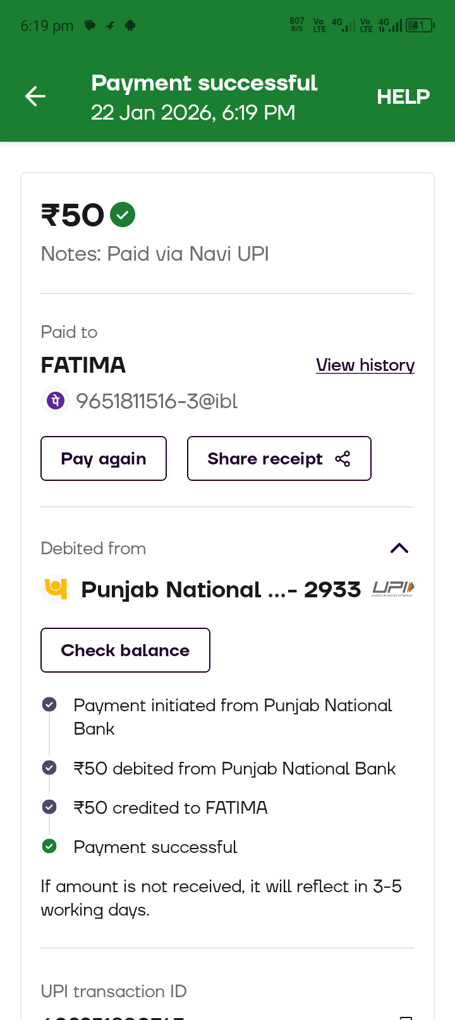455x1020 pixels.
Task: Tap the share icon in Share receipt
Action: (x=343, y=459)
